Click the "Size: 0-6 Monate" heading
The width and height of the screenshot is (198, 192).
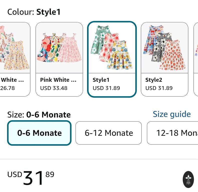[x=39, y=115]
